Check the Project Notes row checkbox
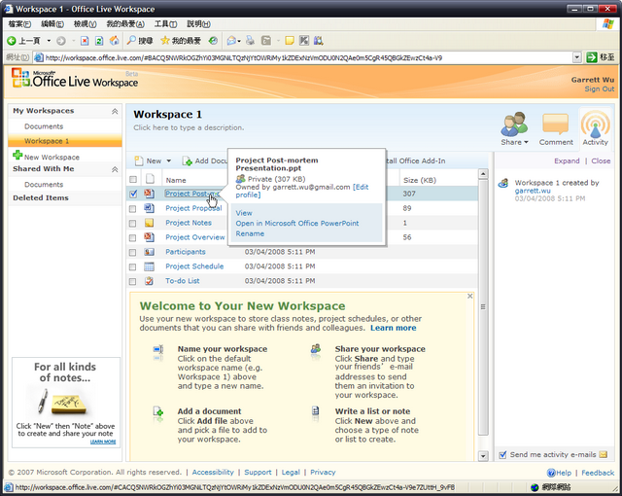The width and height of the screenshot is (622, 496). click(133, 223)
